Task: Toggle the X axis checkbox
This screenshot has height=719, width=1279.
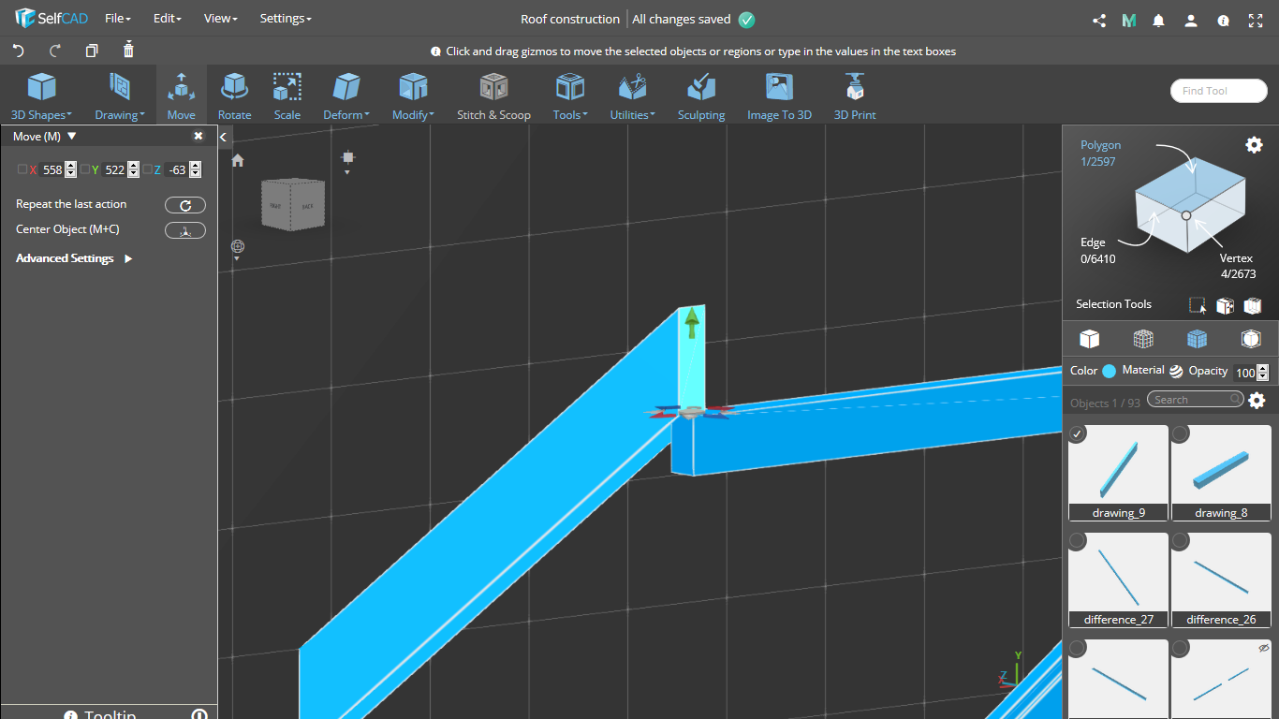Action: pos(22,169)
